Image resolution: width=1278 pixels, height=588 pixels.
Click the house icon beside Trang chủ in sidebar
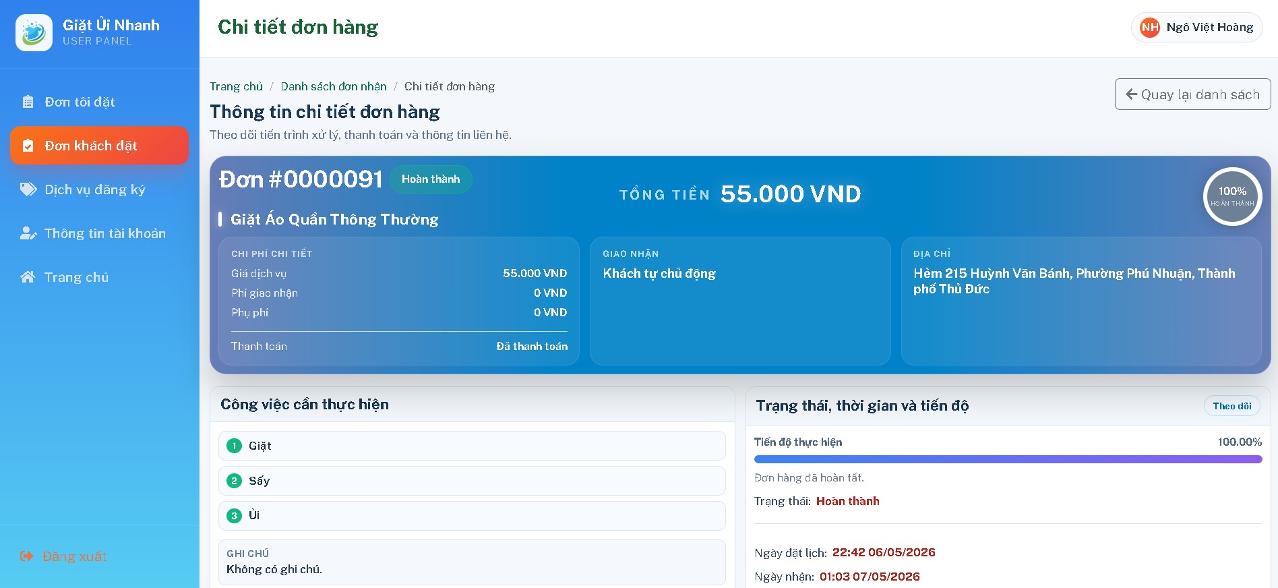click(x=28, y=277)
